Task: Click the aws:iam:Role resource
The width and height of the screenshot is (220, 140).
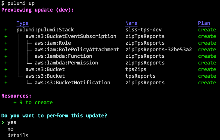Action: click(53, 43)
